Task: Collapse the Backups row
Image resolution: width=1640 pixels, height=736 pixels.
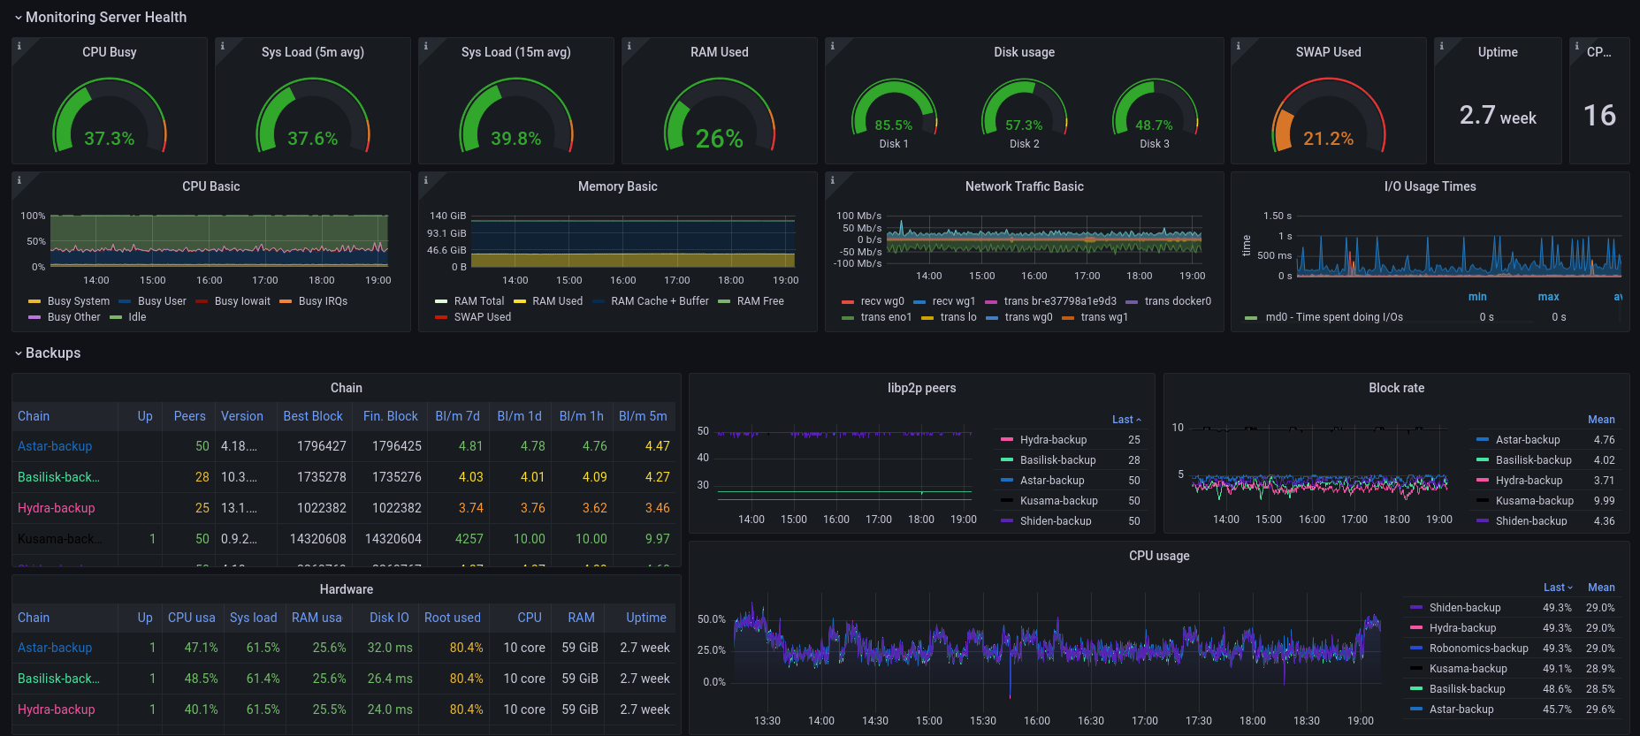Action: [x=52, y=353]
